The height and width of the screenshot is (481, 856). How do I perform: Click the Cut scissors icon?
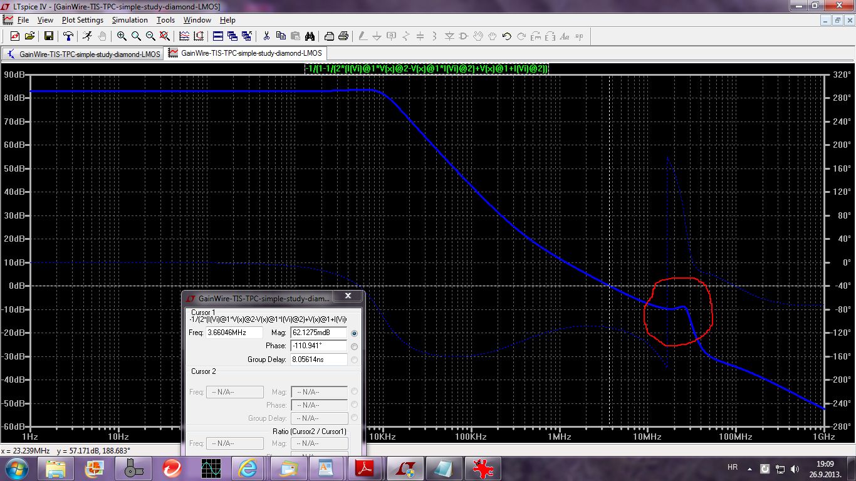[266, 36]
